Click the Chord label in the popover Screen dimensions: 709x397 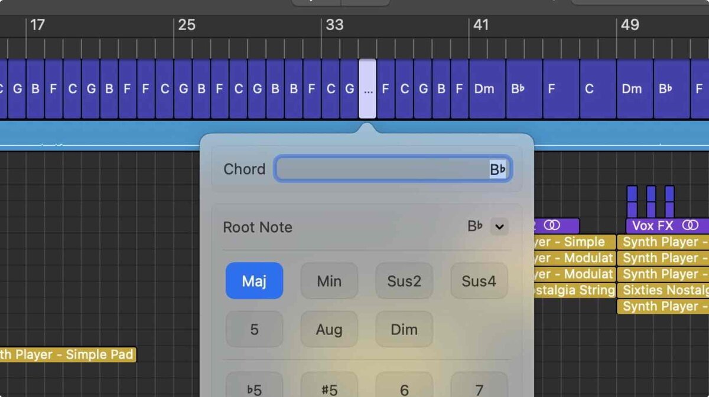[x=244, y=169]
